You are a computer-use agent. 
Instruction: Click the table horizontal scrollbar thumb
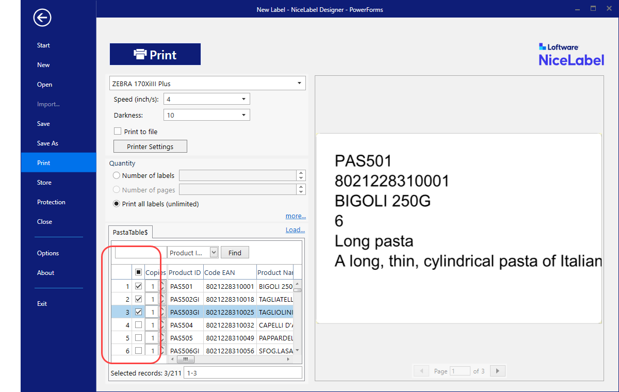pyautogui.click(x=185, y=360)
